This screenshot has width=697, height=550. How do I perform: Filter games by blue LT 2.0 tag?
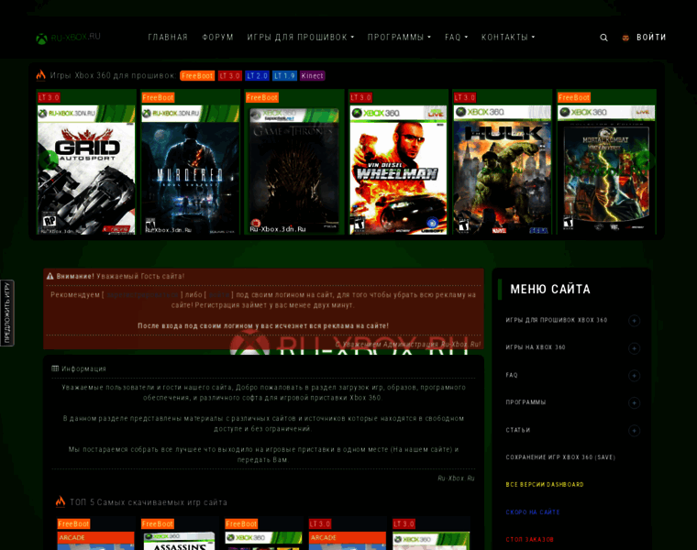pyautogui.click(x=257, y=75)
